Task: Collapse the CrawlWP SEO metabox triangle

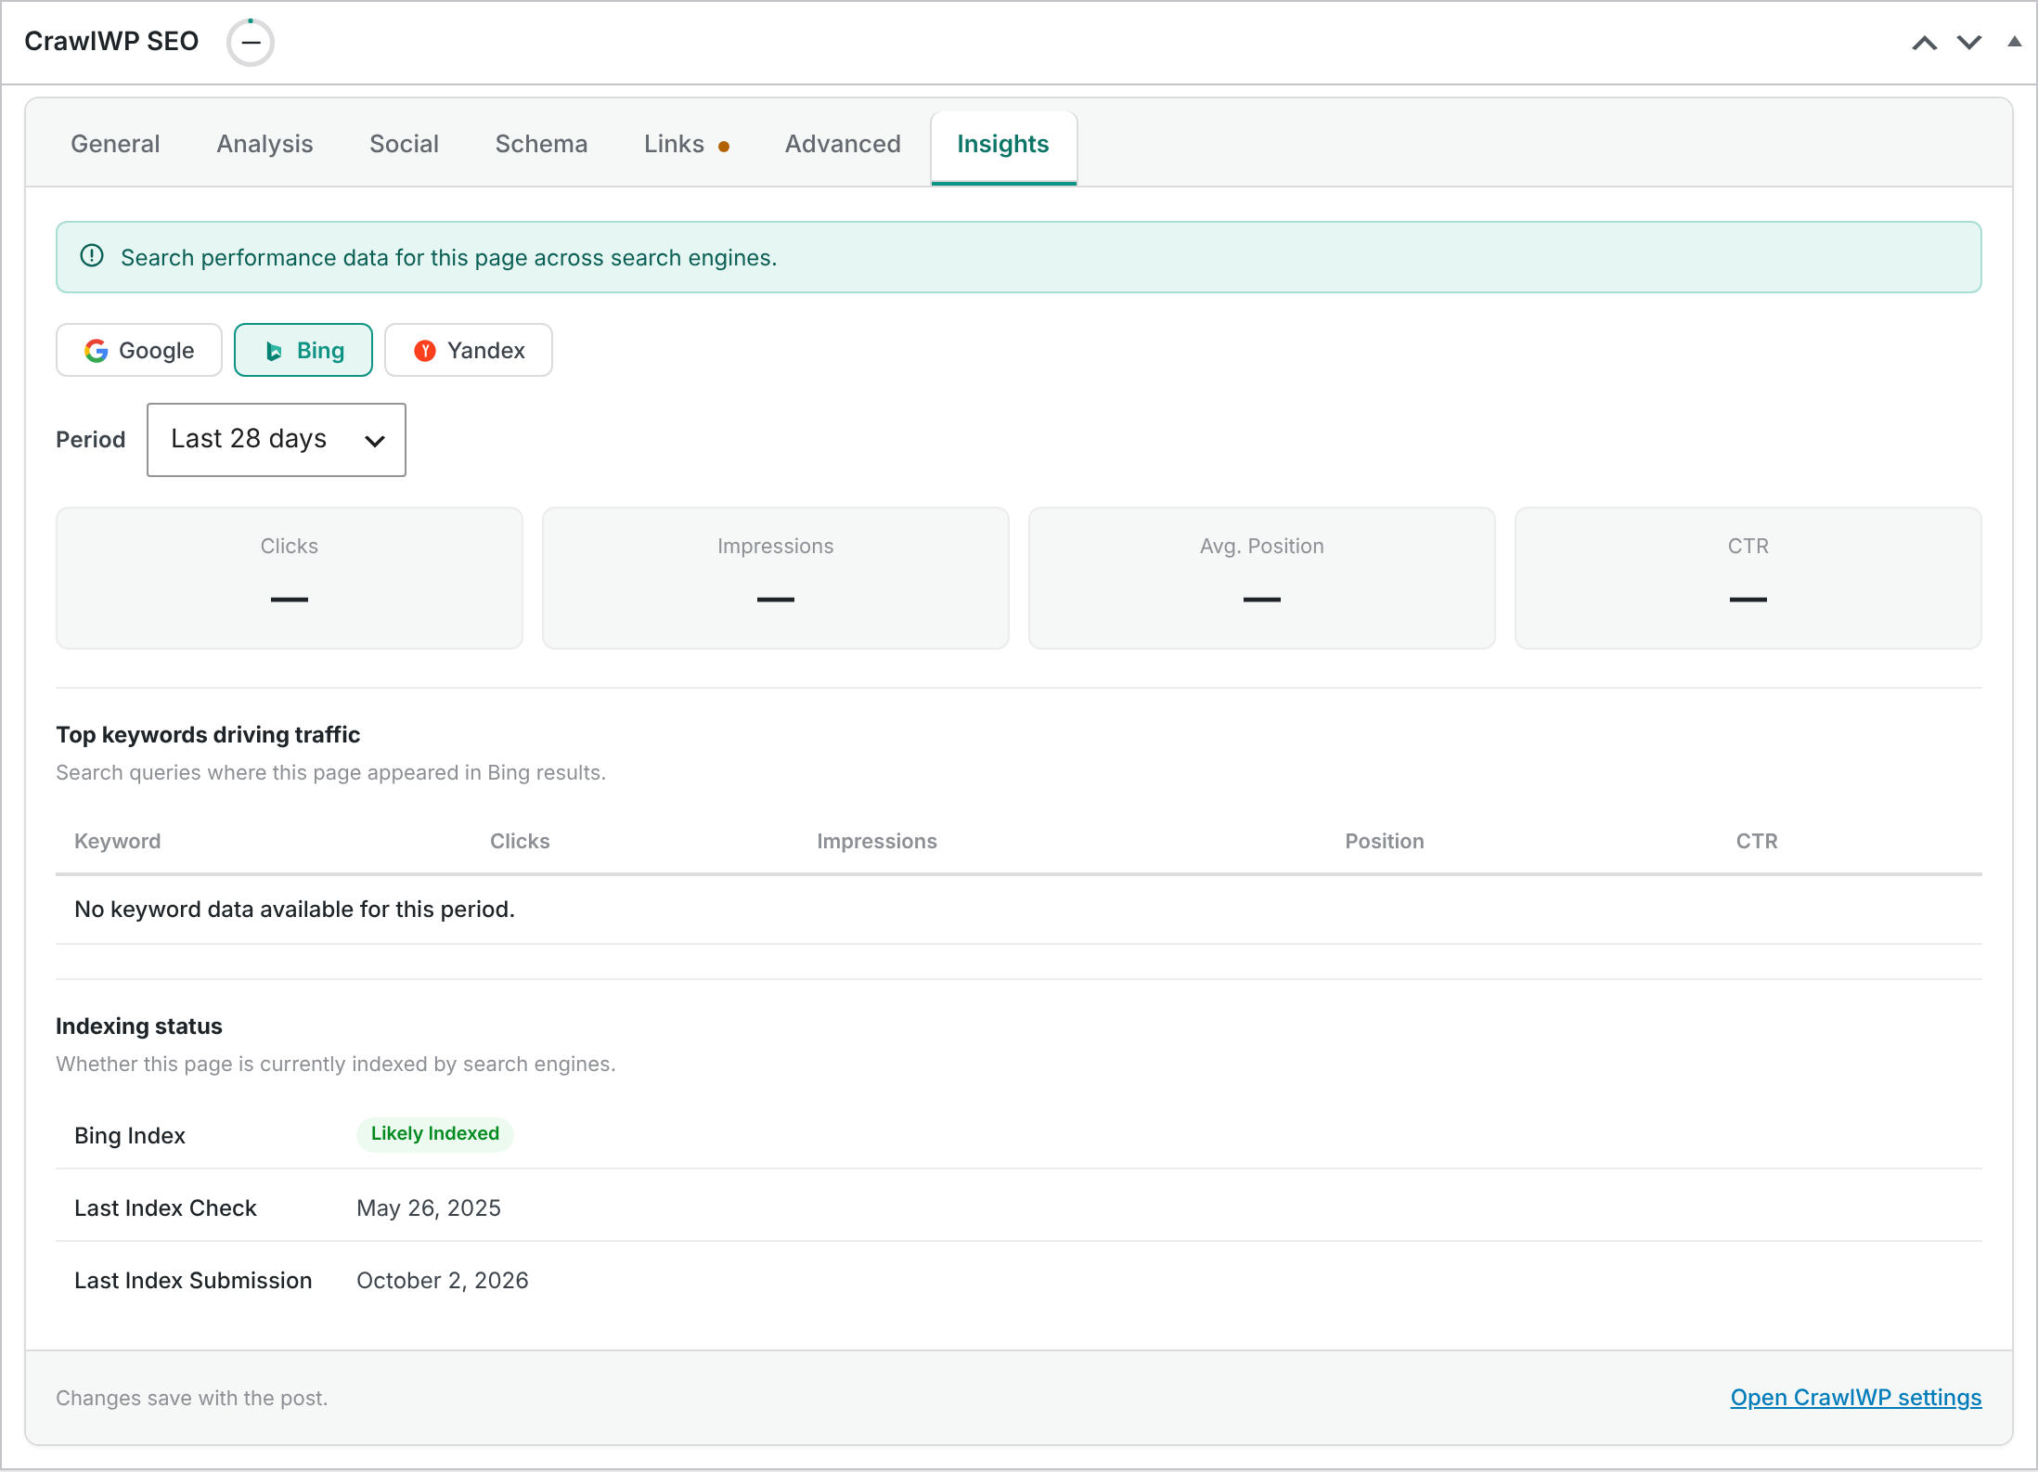Action: [x=2015, y=42]
